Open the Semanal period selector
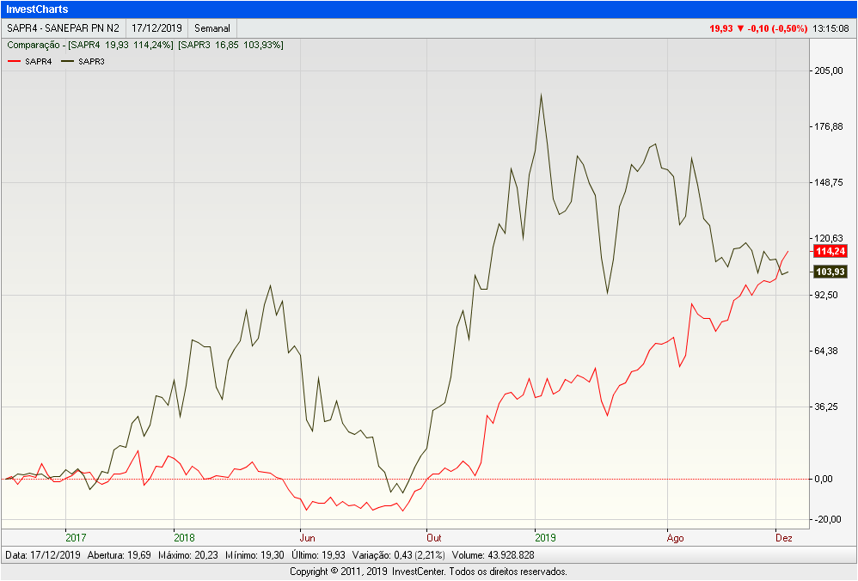The width and height of the screenshot is (858, 581). tap(212, 28)
